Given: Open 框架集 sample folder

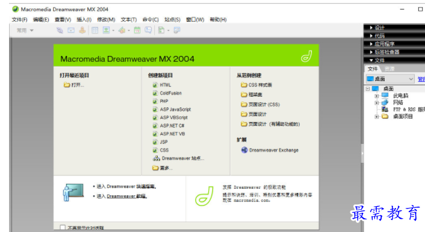Looking at the screenshot, I should 252,94.
